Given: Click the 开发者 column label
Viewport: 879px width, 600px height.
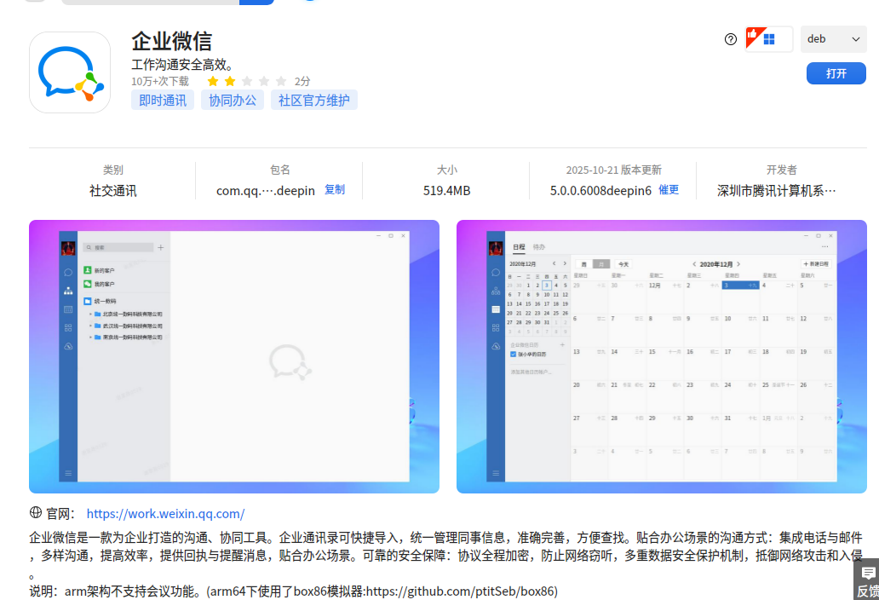Looking at the screenshot, I should [781, 170].
